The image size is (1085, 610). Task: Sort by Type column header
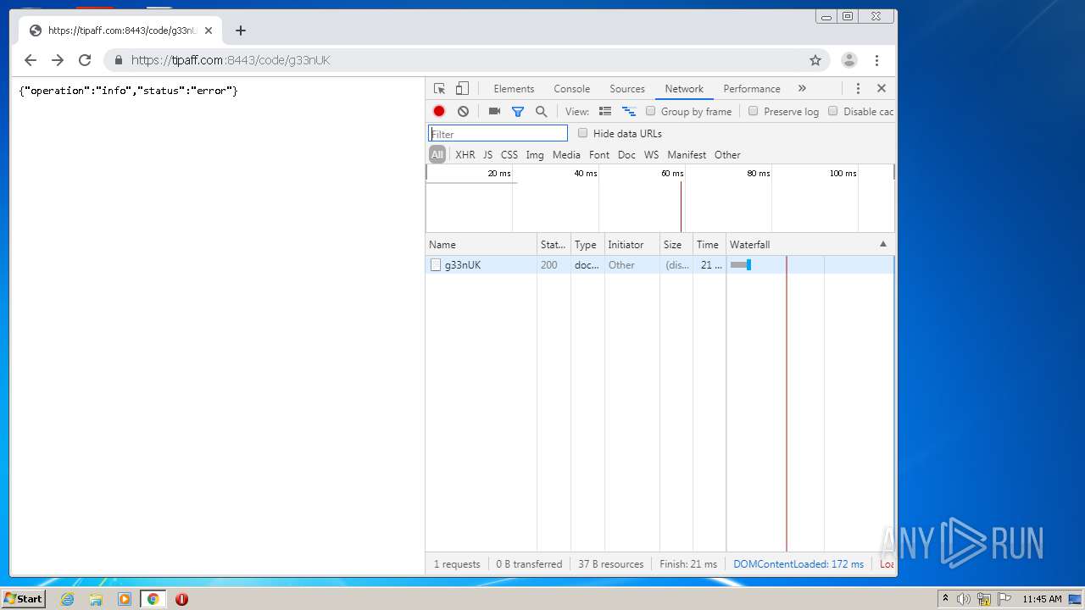587,244
